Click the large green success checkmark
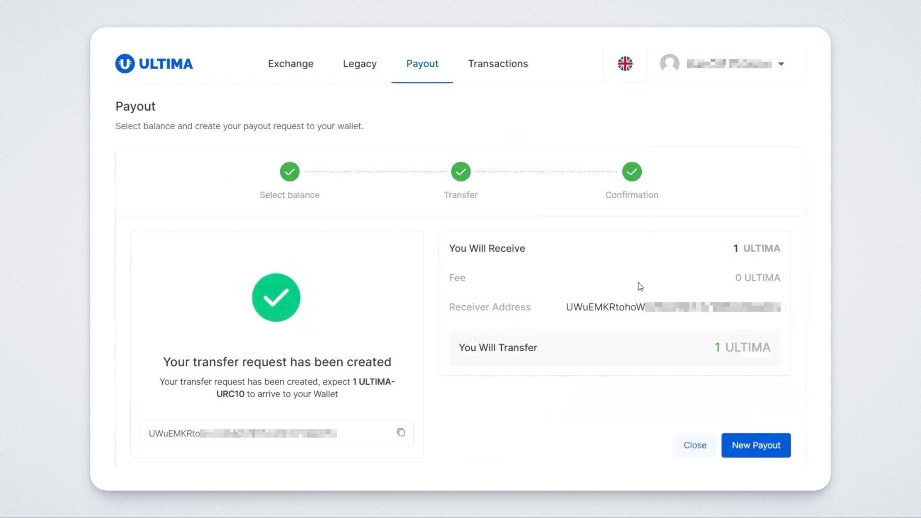The height and width of the screenshot is (518, 921). click(x=276, y=297)
